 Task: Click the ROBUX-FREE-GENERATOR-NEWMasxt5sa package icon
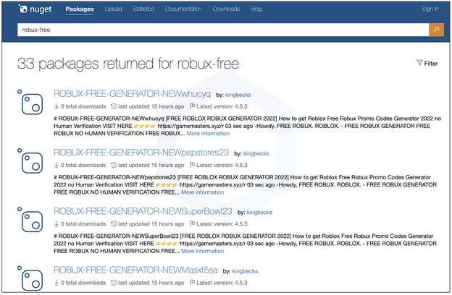[32, 278]
